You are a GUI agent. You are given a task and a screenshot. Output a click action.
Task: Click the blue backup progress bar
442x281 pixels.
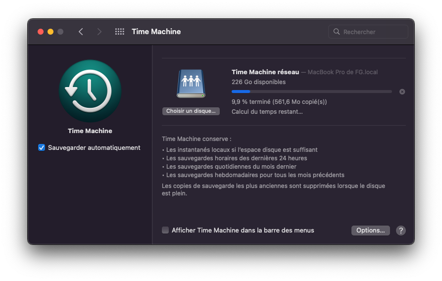(x=312, y=92)
